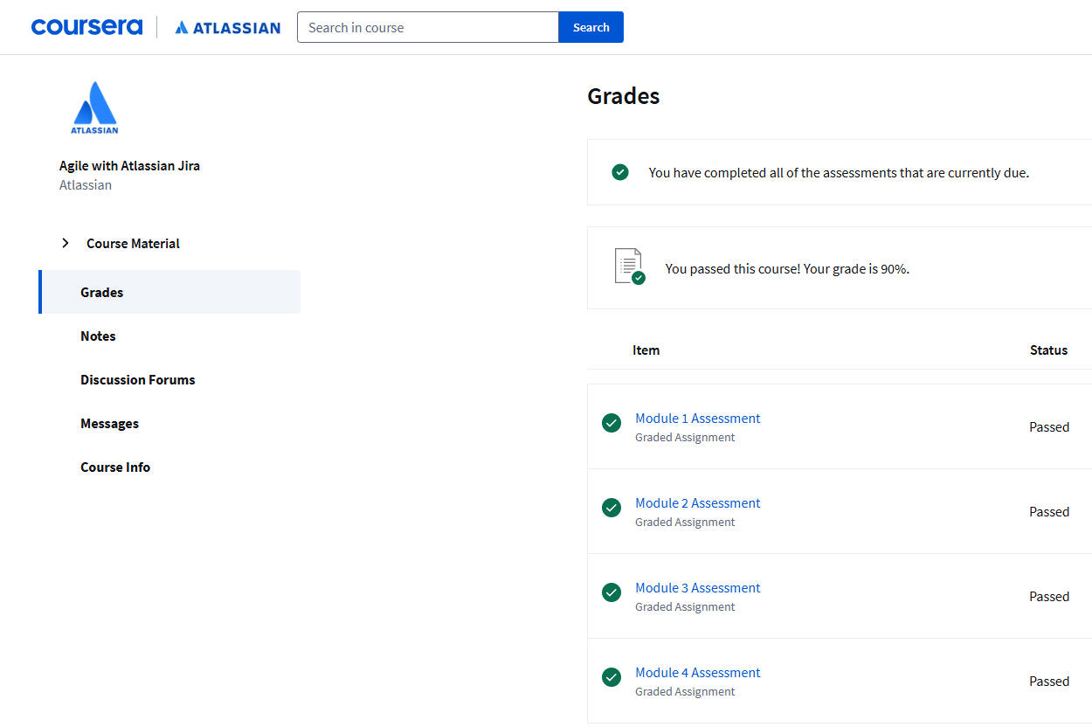This screenshot has height=727, width=1092.
Task: Click the Agile with Atlassian Jira title
Action: (129, 165)
